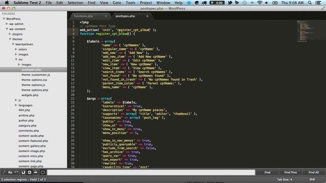
Task: Click unsaved dot on posttypes.php tab
Action: click(147, 16)
